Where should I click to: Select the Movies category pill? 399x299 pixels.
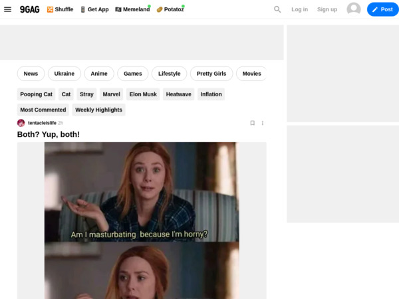tap(251, 74)
